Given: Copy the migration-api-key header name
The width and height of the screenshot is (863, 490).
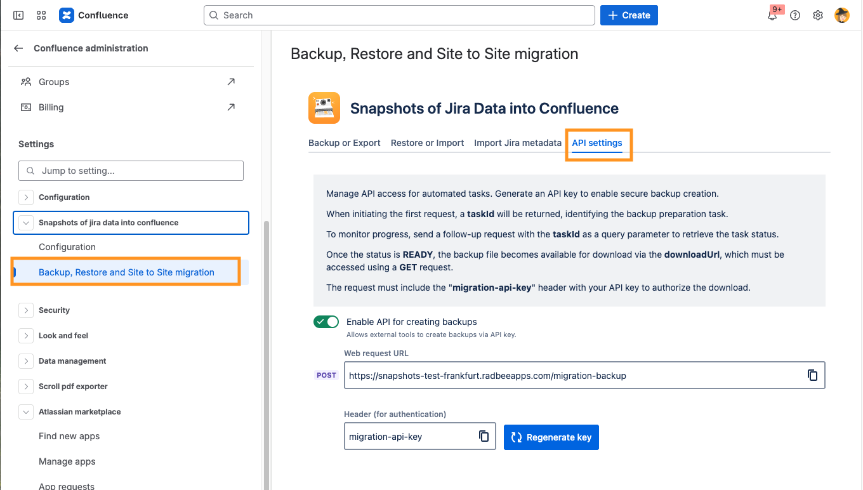Looking at the screenshot, I should (x=484, y=436).
